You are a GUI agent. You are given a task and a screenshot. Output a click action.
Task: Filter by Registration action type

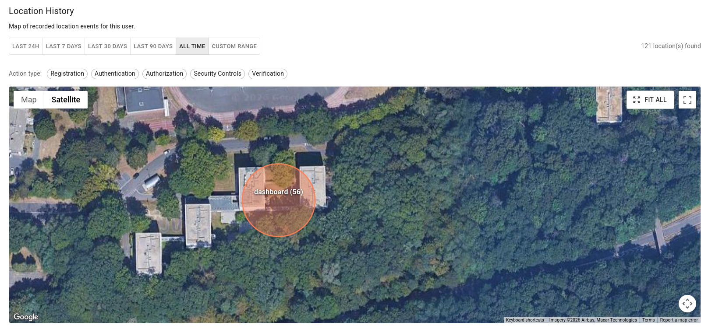[x=67, y=74]
